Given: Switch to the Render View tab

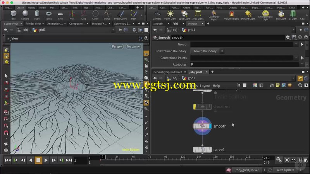Looking at the screenshot, I should [33, 24].
